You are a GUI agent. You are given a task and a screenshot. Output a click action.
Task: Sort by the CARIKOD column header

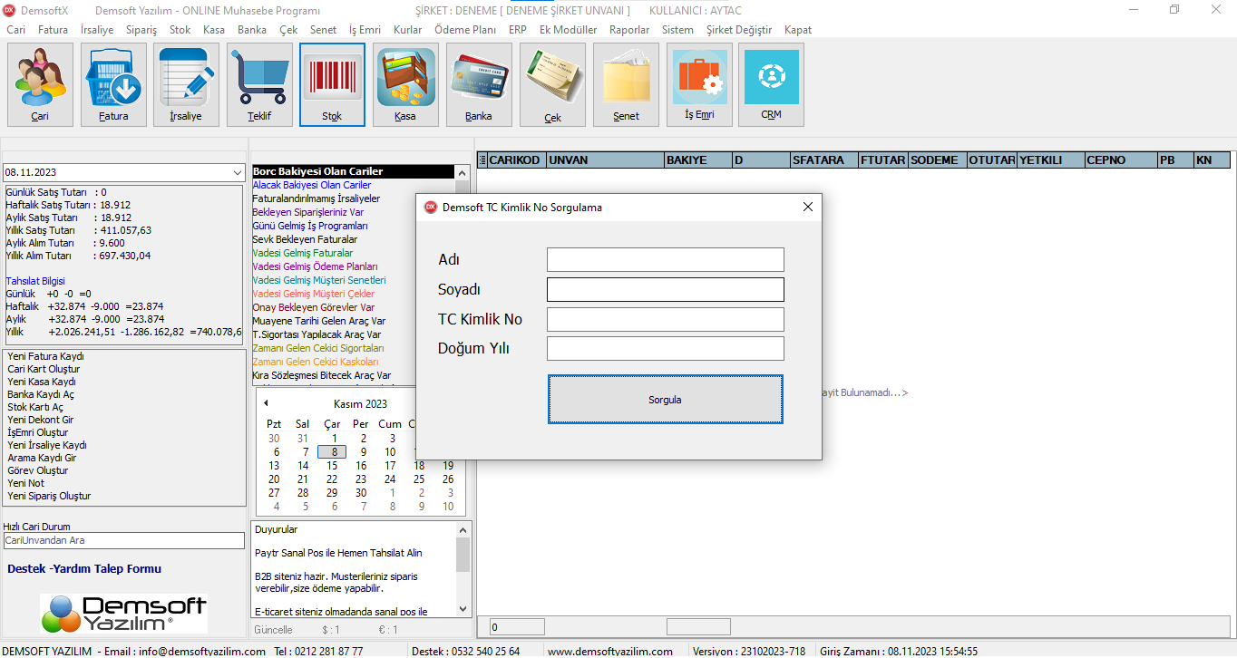pos(517,160)
